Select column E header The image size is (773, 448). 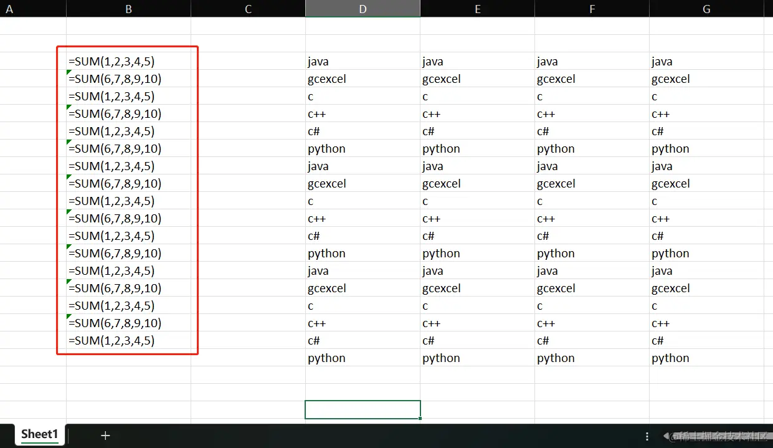[x=477, y=9]
